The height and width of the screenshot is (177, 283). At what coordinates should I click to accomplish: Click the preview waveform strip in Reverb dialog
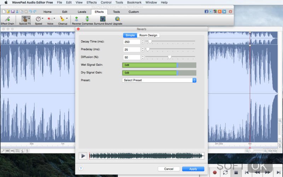(x=146, y=156)
